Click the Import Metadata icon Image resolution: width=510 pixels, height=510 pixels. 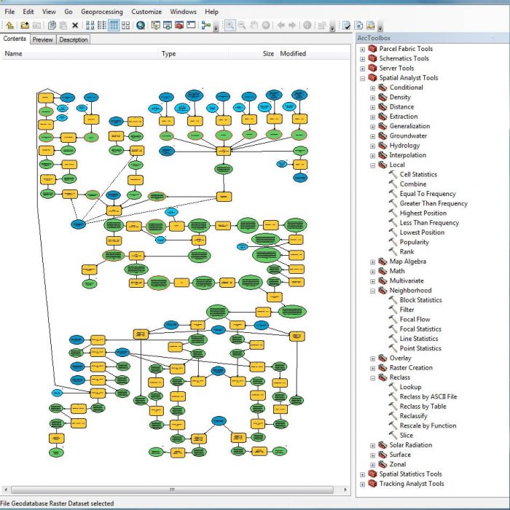point(370,25)
